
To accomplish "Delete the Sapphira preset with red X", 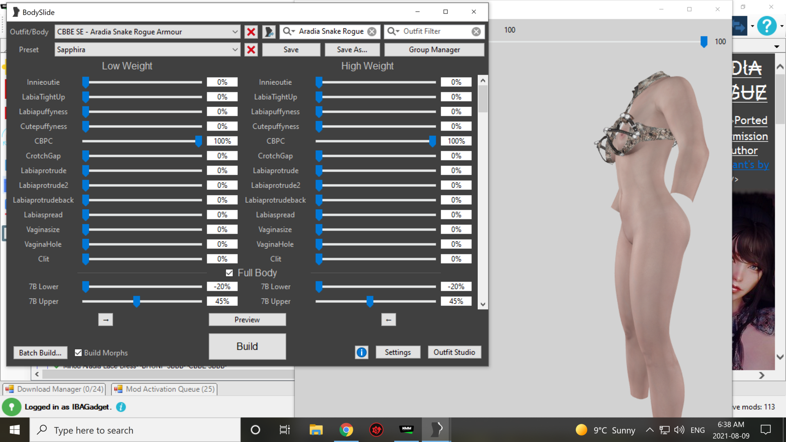I will pyautogui.click(x=251, y=50).
